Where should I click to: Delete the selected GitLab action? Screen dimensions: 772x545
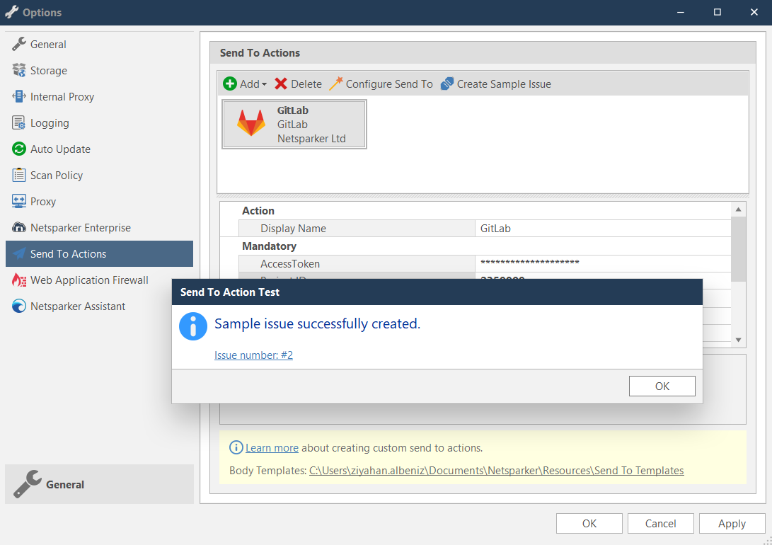coord(298,83)
